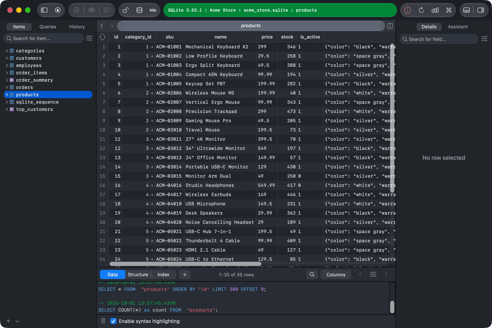Switch to the Queries tab
The image size is (492, 328).
pos(48,27)
